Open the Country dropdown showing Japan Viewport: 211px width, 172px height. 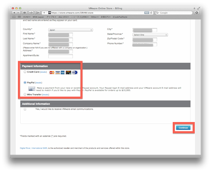coord(71,30)
